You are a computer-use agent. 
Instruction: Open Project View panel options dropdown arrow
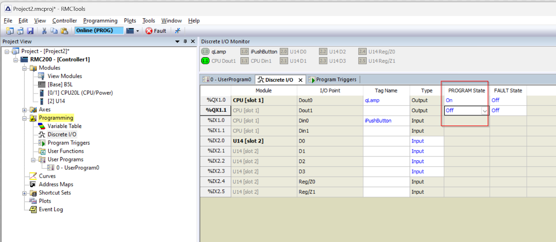pos(177,41)
